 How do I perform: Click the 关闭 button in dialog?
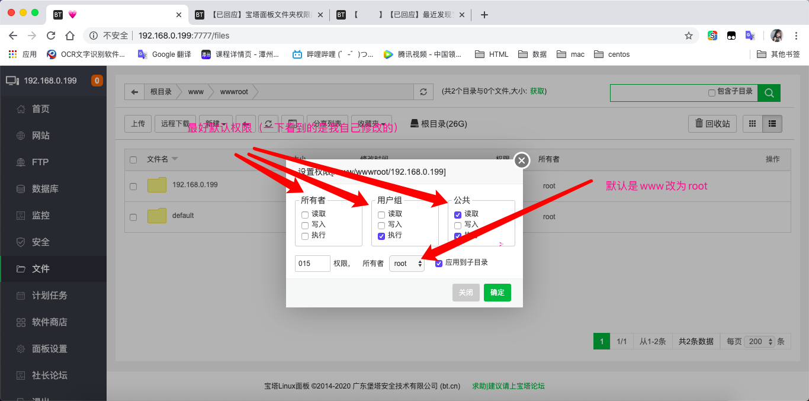(x=466, y=293)
